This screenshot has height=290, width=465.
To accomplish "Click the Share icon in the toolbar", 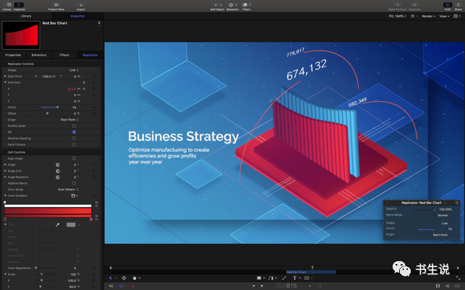I will pyautogui.click(x=458, y=5).
